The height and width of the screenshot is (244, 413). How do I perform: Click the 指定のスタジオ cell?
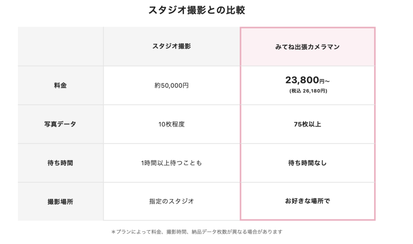171,201
